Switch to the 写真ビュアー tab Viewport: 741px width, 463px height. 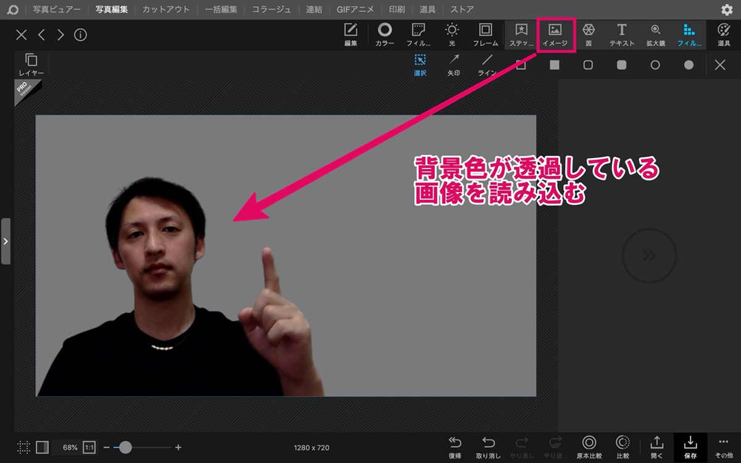pyautogui.click(x=57, y=10)
